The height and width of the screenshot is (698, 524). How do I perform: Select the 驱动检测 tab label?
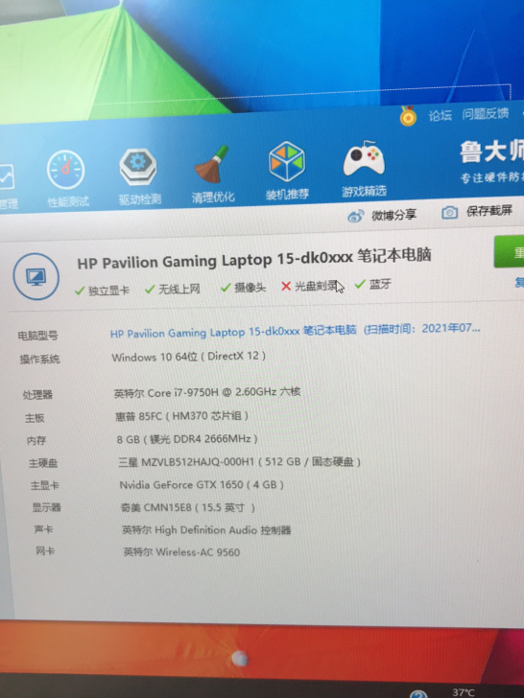[140, 199]
